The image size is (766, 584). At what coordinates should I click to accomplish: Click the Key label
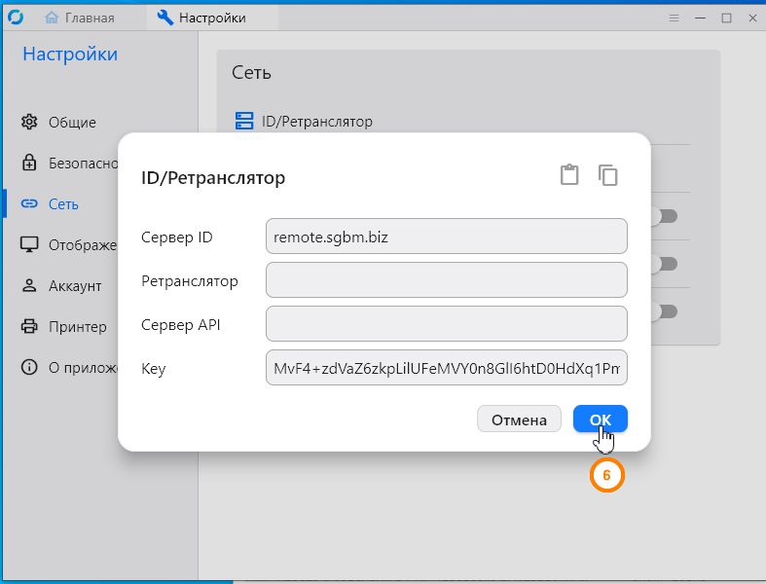[x=154, y=369]
